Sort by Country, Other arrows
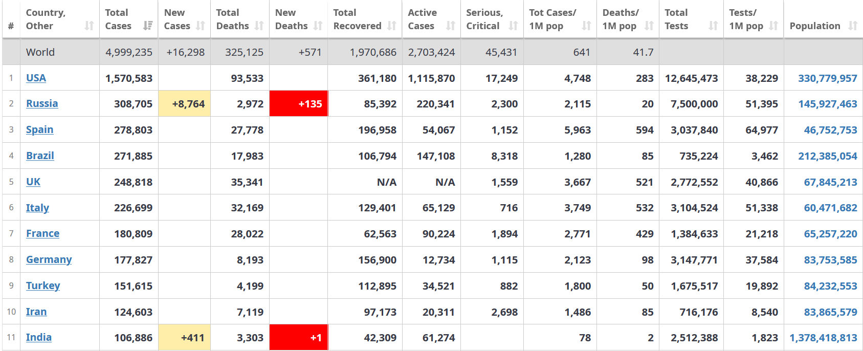Screen dimensions: 863x351 90,26
